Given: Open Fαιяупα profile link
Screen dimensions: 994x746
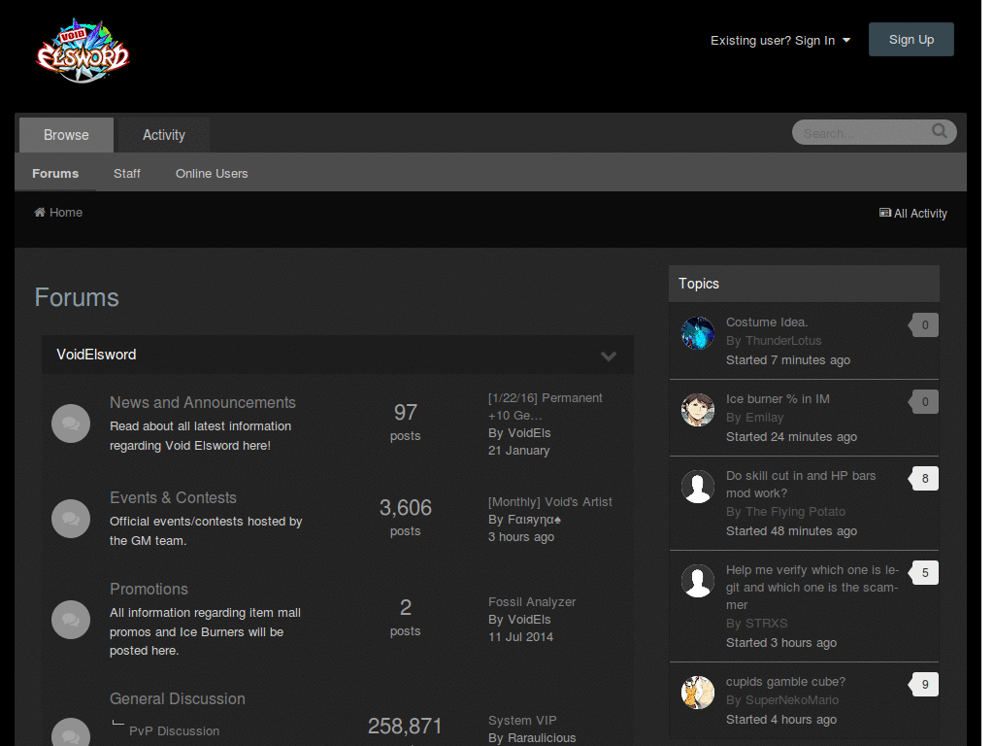Looking at the screenshot, I should pyautogui.click(x=535, y=519).
